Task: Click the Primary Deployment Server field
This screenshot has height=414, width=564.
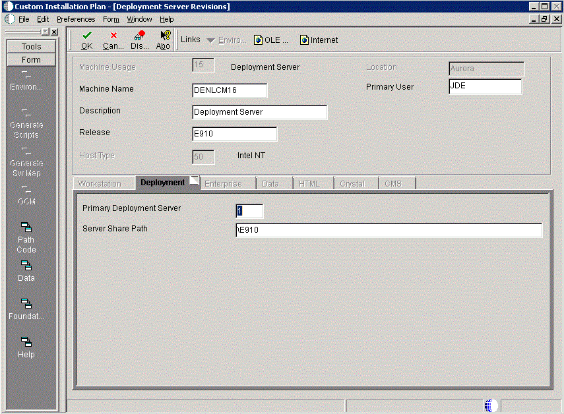Action: (249, 211)
